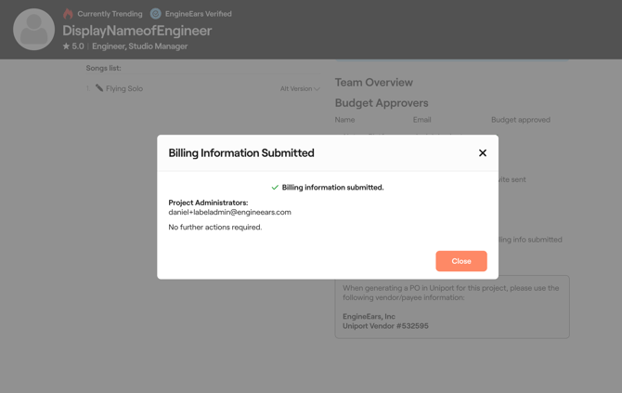This screenshot has height=393, width=622.
Task: Click the orange Close button
Action: (460, 261)
